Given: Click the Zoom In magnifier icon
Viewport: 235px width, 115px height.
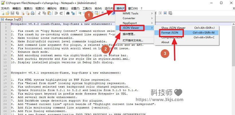Looking at the screenshot, I should tap(80, 13).
